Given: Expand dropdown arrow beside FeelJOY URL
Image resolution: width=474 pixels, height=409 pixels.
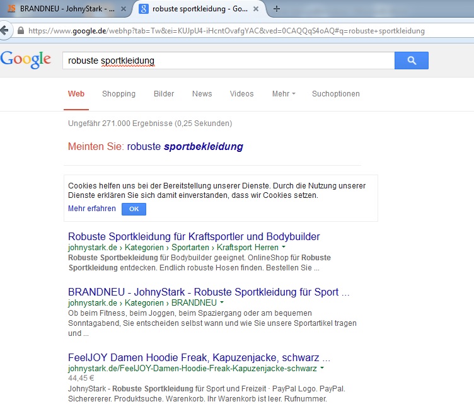Looking at the screenshot, I should pyautogui.click(x=322, y=368).
